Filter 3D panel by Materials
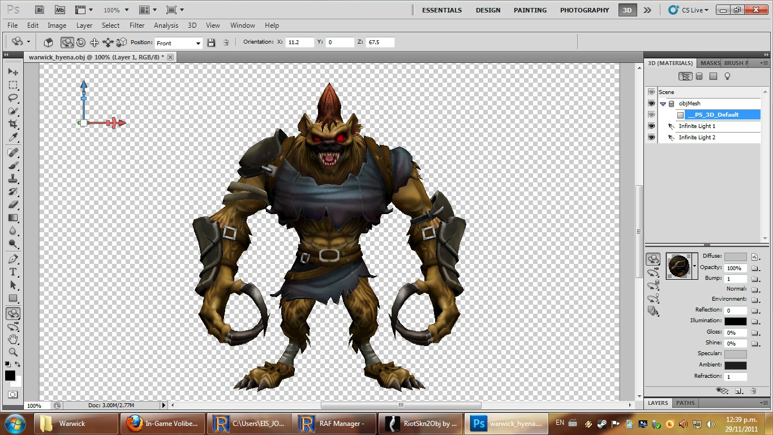The height and width of the screenshot is (435, 773). tap(714, 76)
